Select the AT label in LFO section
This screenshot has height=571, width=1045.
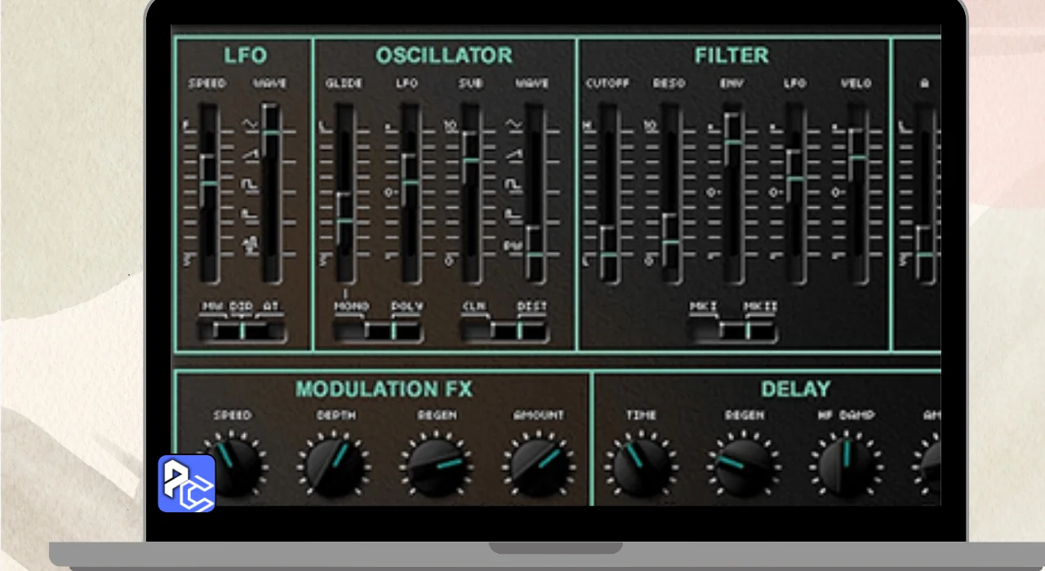270,307
